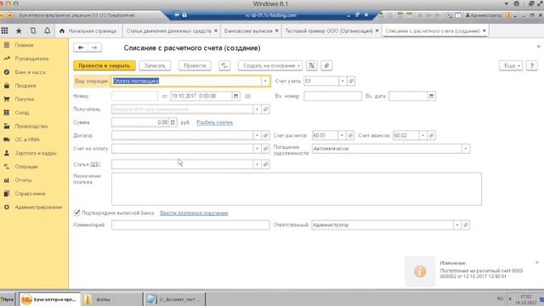
Task: Open Счет авансов 60.02 link icon
Action: point(431,135)
